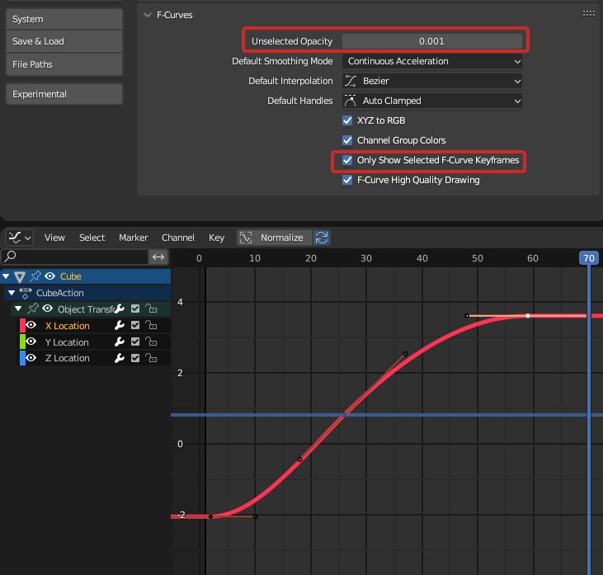603x575 pixels.
Task: Click the red X Location color swatch
Action: point(23,325)
